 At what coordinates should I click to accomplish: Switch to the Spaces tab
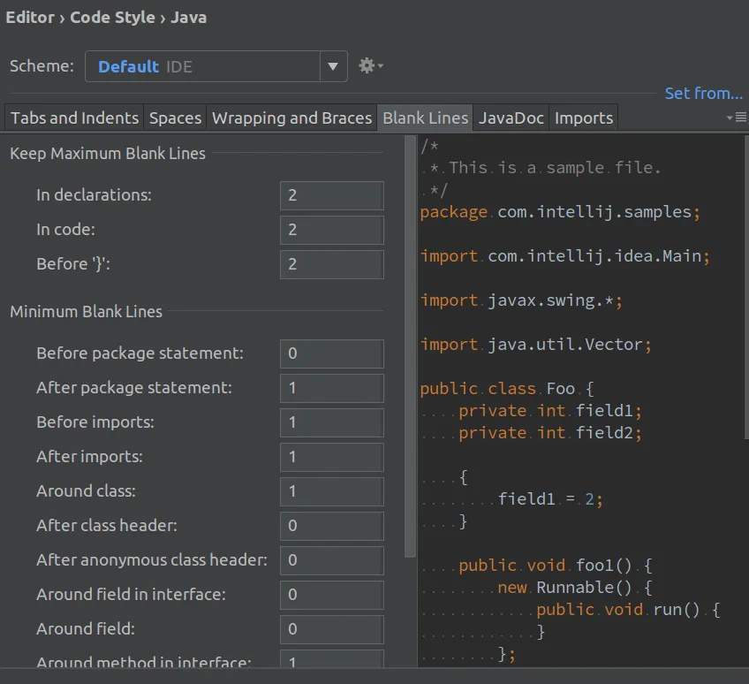click(175, 118)
